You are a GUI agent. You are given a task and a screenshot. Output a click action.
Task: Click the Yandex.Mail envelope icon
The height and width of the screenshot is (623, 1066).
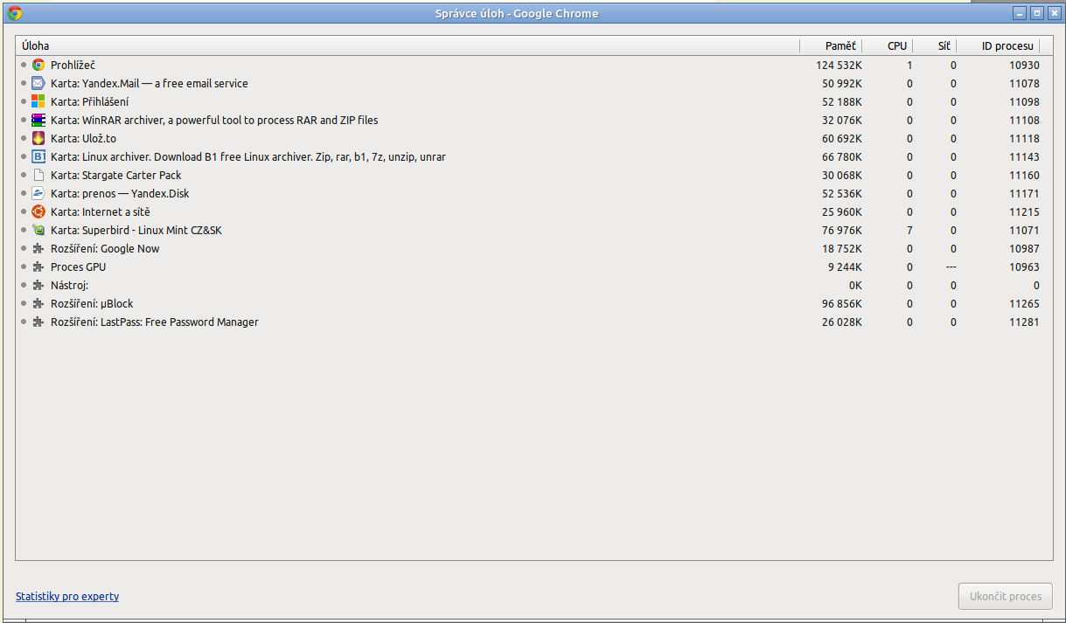pos(38,83)
